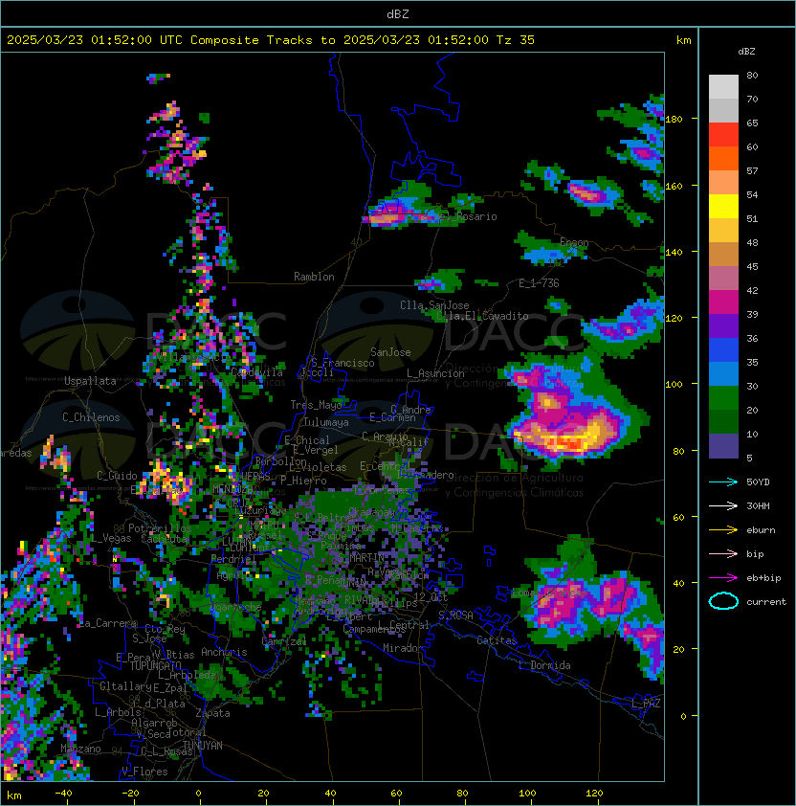The width and height of the screenshot is (796, 806).
Task: Click the 'Uspallata' map label
Action: tap(90, 381)
